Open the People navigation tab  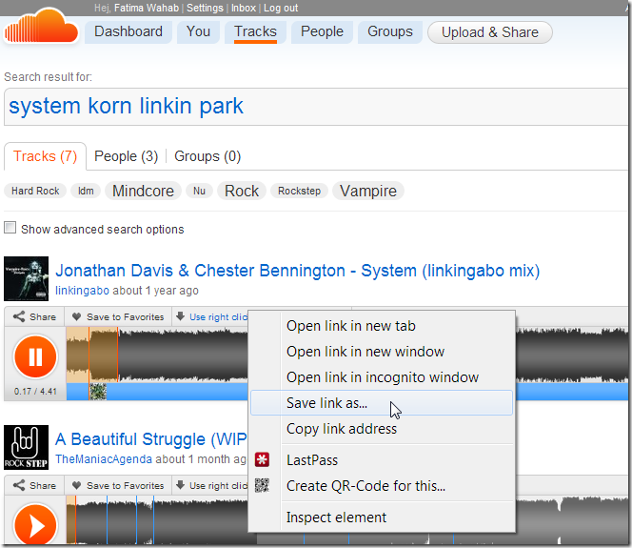(322, 31)
